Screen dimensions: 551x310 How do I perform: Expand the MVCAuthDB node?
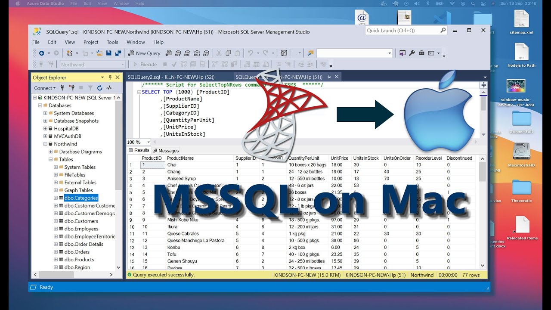[45, 136]
